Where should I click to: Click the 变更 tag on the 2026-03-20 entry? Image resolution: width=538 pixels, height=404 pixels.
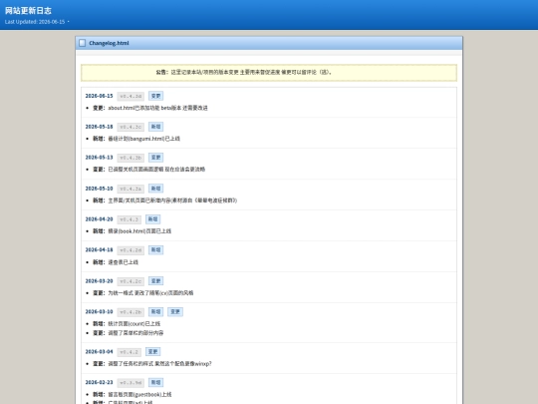pos(155,281)
